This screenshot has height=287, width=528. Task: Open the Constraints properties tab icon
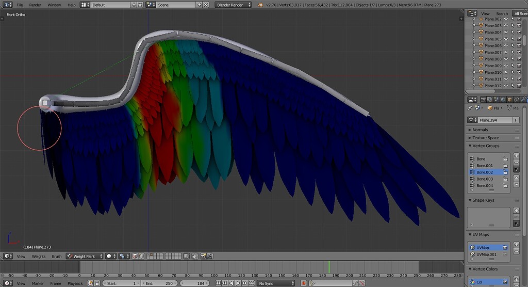(x=517, y=100)
